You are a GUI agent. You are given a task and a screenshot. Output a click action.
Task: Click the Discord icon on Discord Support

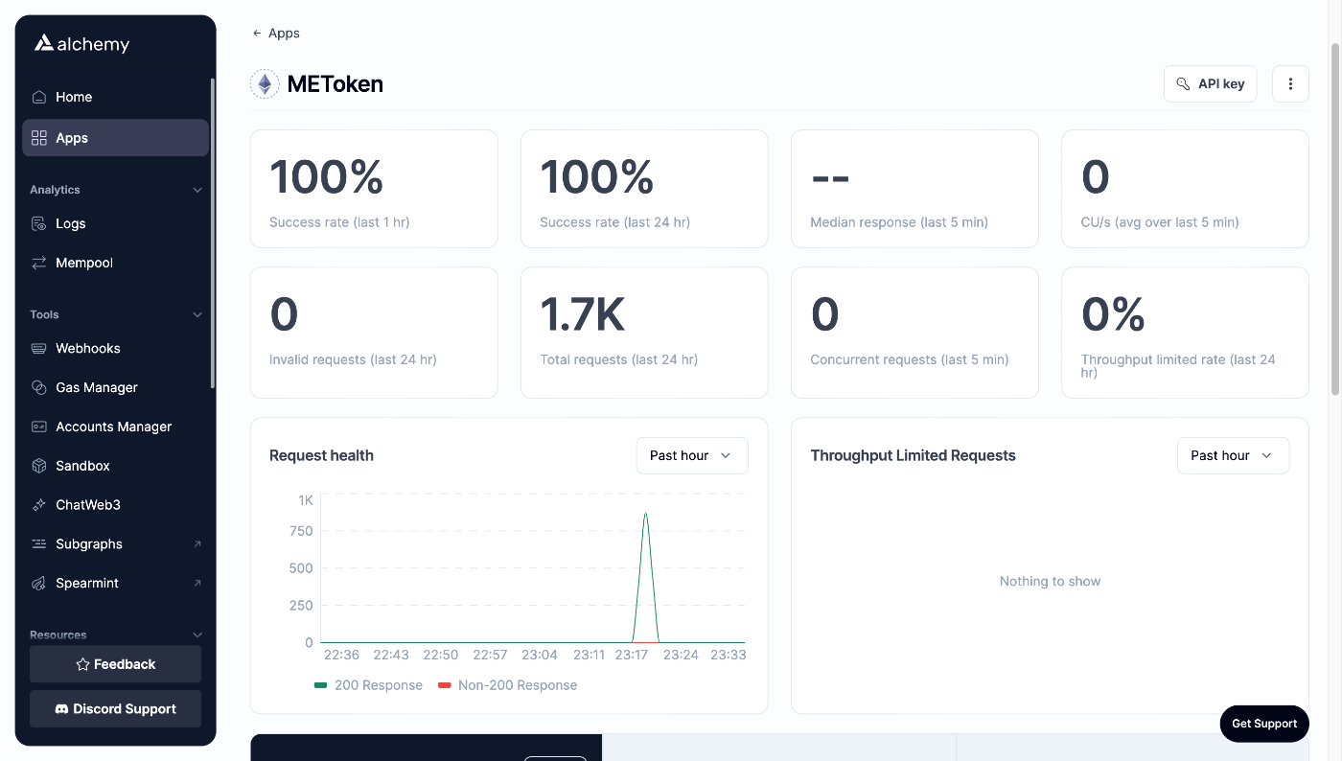click(61, 709)
